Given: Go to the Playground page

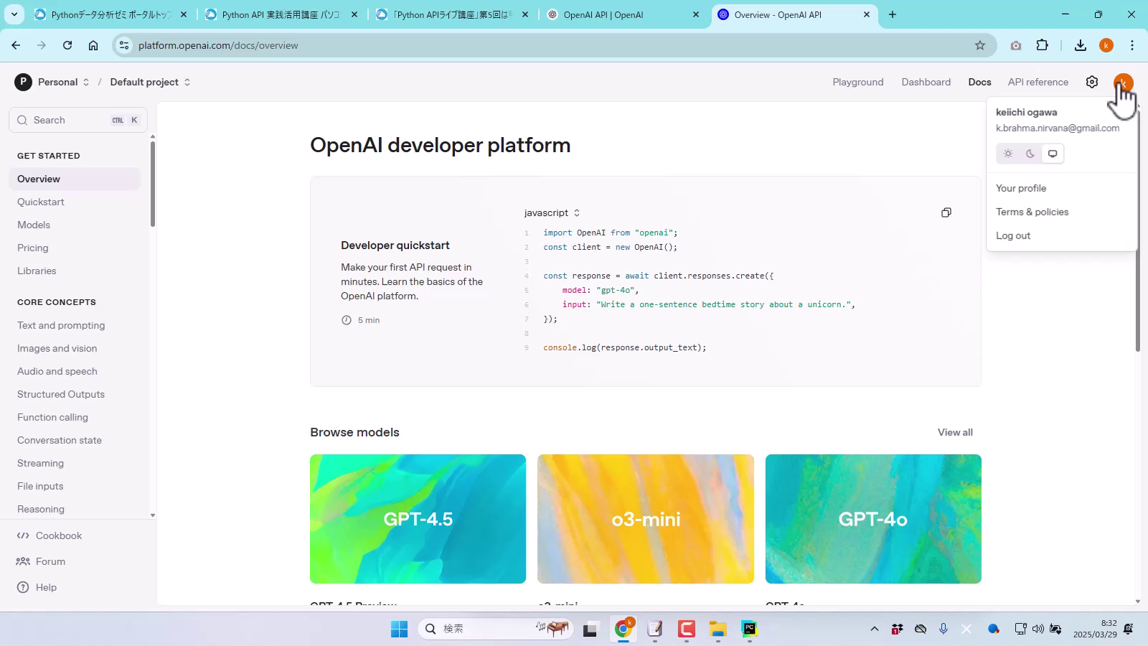Looking at the screenshot, I should tap(857, 82).
